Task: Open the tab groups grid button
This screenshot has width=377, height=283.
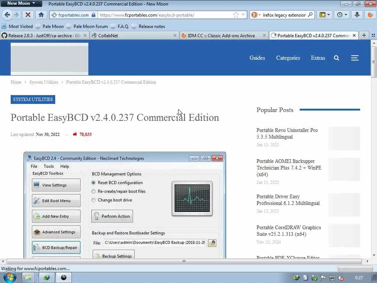Action: pyautogui.click(x=373, y=35)
